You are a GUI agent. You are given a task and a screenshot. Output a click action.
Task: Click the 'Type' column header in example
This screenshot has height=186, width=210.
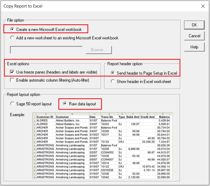[121, 117]
